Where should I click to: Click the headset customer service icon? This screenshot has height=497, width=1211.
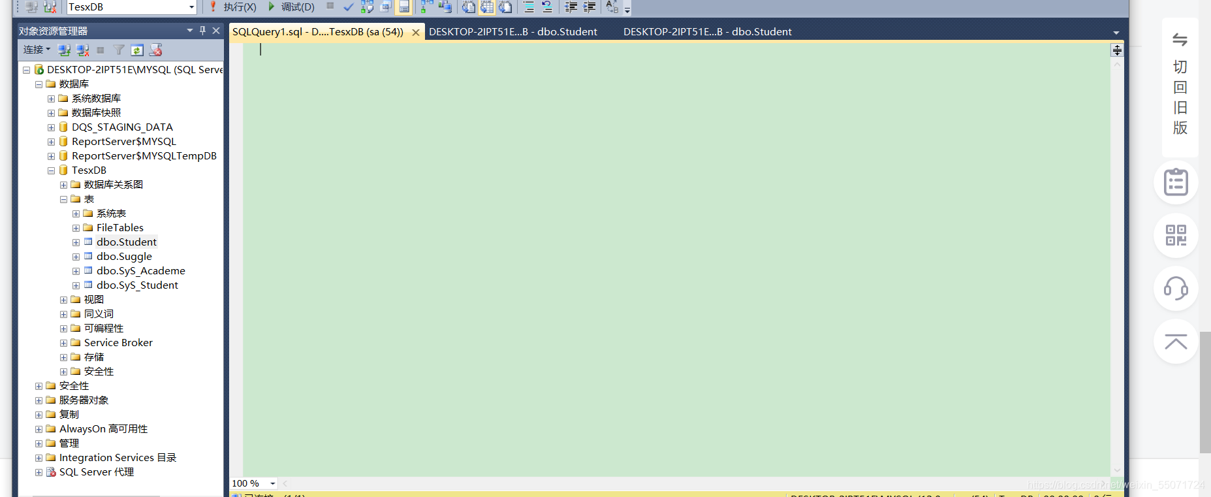1176,288
